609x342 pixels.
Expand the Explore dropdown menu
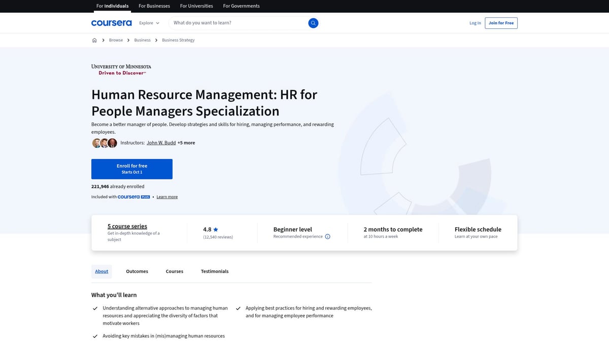point(149,23)
